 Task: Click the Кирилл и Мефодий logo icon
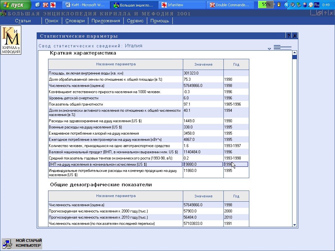[11, 40]
